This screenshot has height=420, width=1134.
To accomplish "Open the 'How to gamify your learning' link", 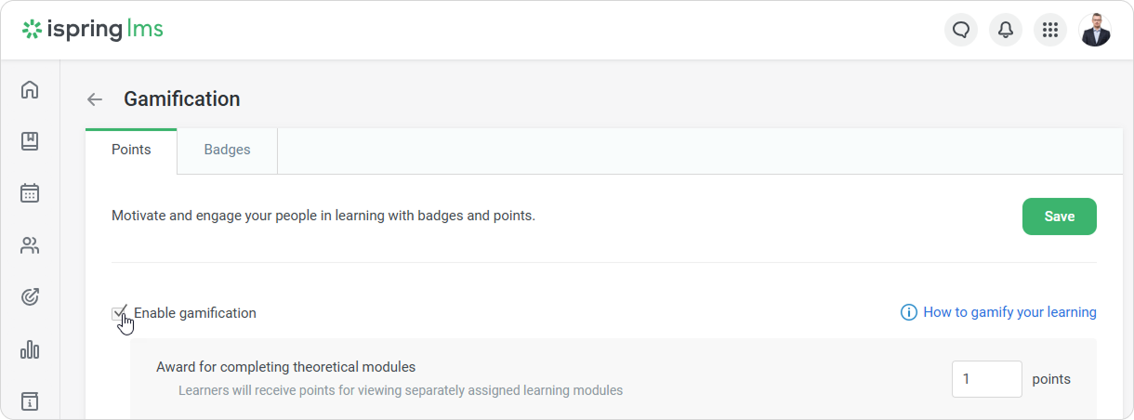I will [1009, 312].
